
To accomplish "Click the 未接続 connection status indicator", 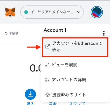I will (12, 33).
